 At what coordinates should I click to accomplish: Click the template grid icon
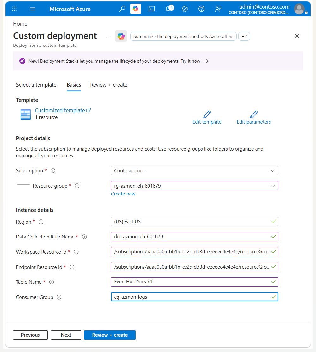point(26,114)
